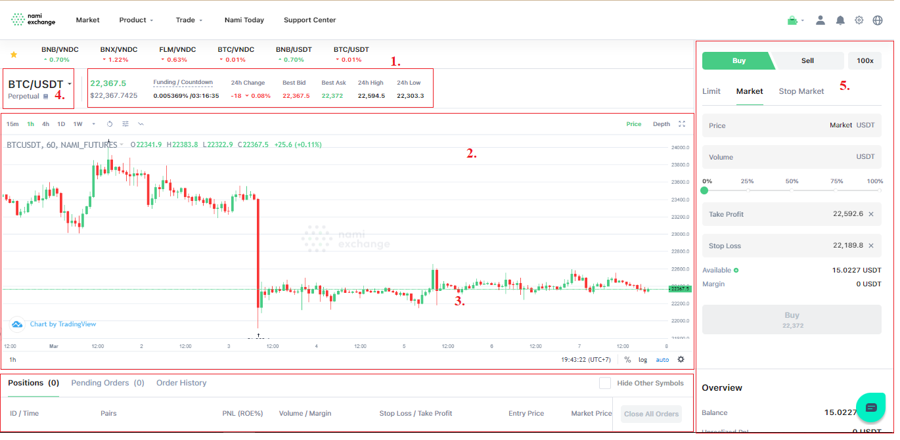Click the Take Profit input field
This screenshot has height=440, width=900.
point(792,214)
